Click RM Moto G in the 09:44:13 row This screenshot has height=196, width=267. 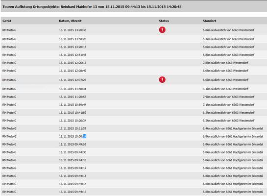click(9, 192)
